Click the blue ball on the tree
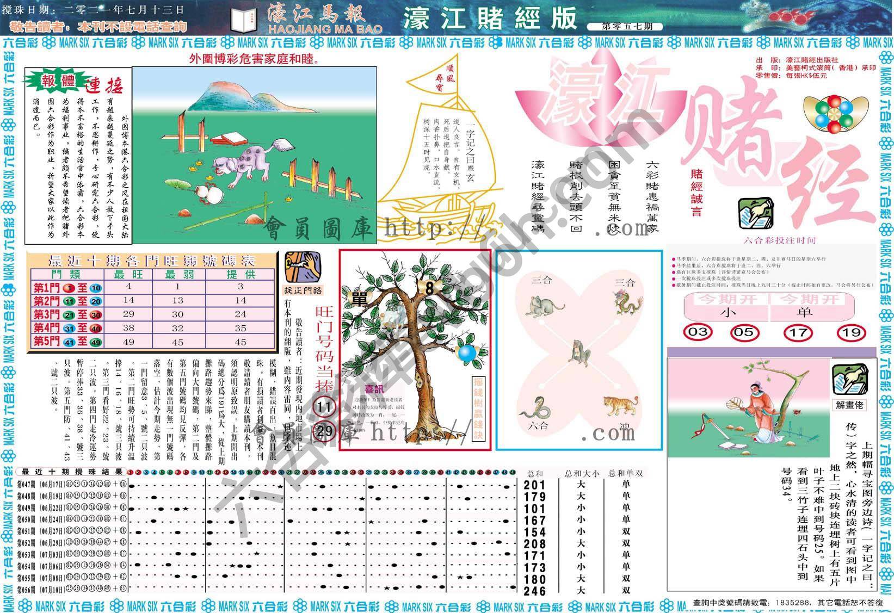This screenshot has width=894, height=613. tap(468, 354)
